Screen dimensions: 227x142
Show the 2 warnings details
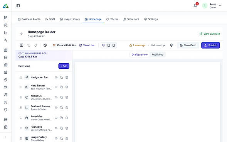(137, 46)
